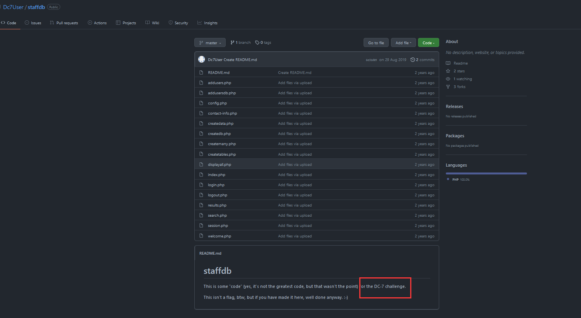Click the 1 watching link

pyautogui.click(x=459, y=79)
